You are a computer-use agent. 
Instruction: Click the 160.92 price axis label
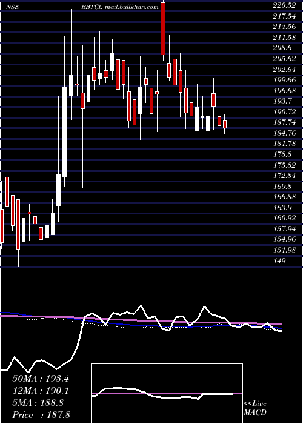284,217
